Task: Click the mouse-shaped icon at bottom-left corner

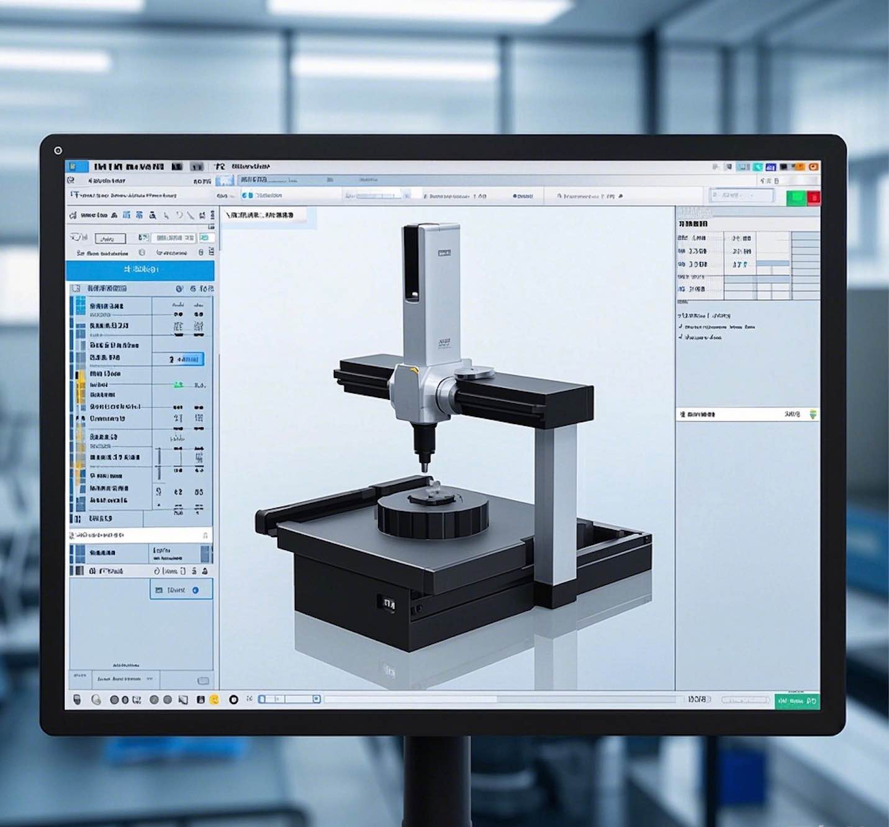Action: pyautogui.click(x=78, y=700)
